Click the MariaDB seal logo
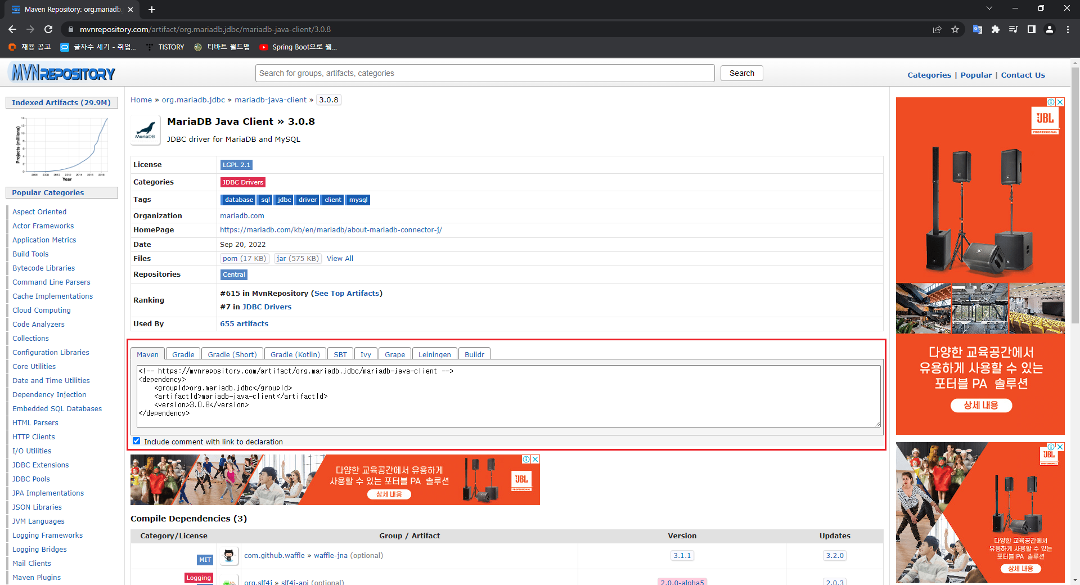1080x585 pixels. [146, 130]
